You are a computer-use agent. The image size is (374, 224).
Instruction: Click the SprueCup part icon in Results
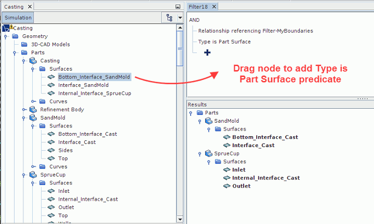click(208, 153)
